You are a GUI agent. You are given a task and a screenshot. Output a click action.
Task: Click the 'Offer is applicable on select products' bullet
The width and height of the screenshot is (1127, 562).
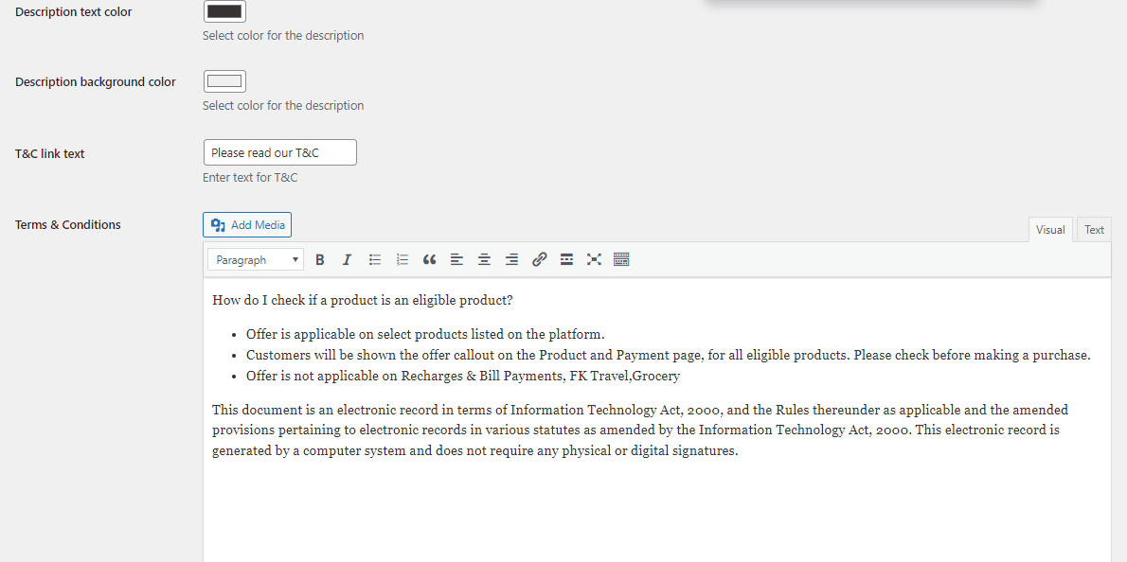425,335
